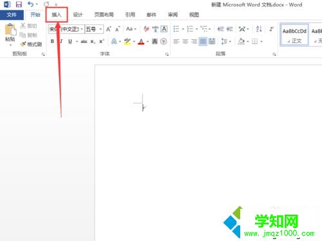322x241 pixels.
Task: Switch to the 视图 View tab
Action: pos(194,15)
